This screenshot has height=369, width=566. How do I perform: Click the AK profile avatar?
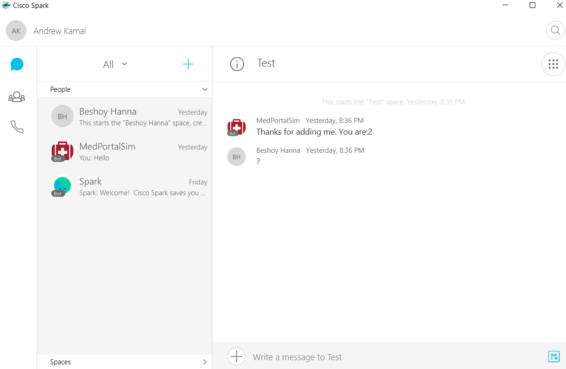(16, 31)
